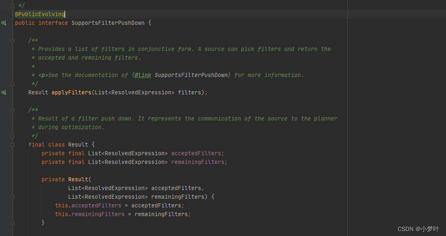
Task: Collapse the Javadoc starting 'Result of a filter push down'
Action: [x=12, y=110]
